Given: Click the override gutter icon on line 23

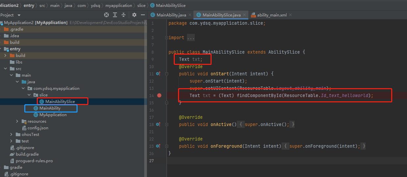Looking at the screenshot, I should pos(158,146).
